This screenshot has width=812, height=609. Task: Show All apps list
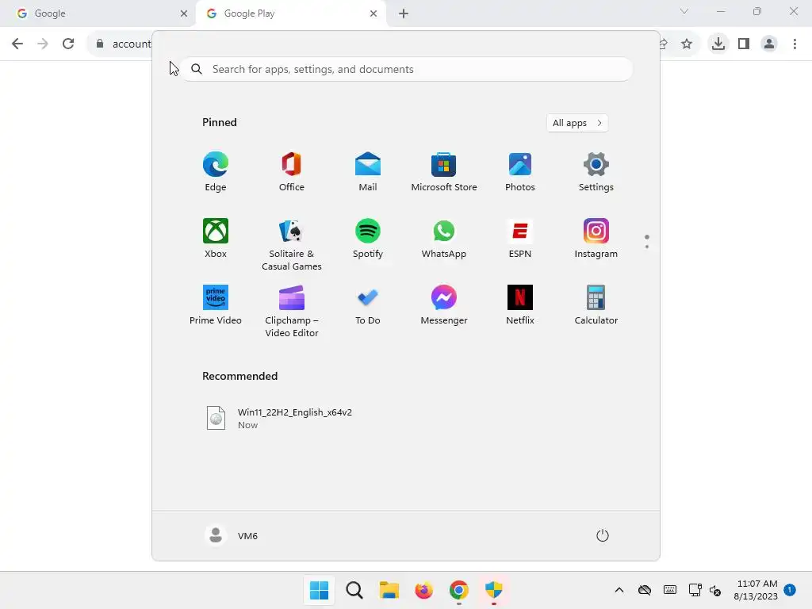pos(577,123)
